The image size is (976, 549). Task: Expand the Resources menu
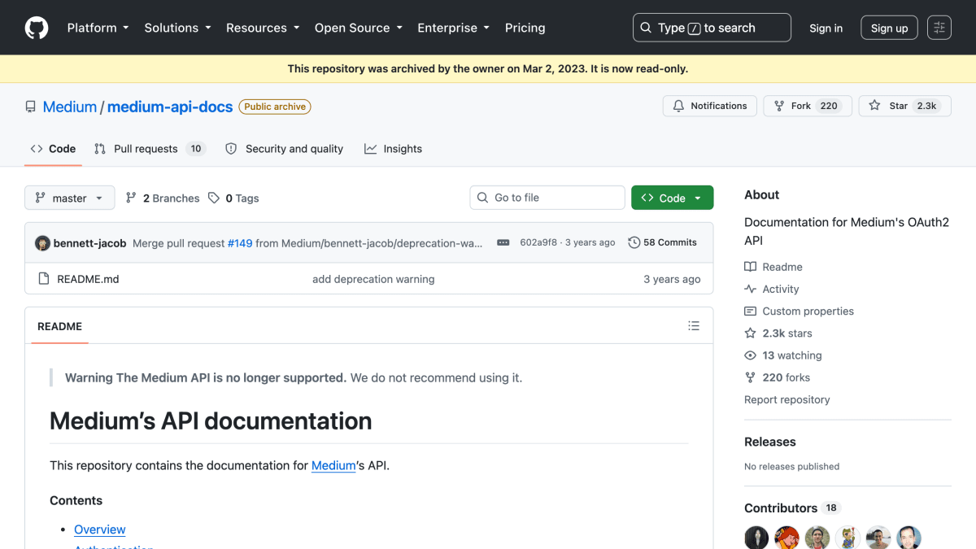pos(263,28)
